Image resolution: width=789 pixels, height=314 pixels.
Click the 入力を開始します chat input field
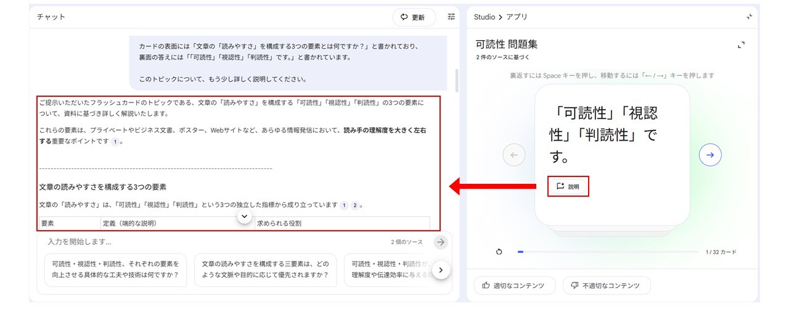pos(210,242)
